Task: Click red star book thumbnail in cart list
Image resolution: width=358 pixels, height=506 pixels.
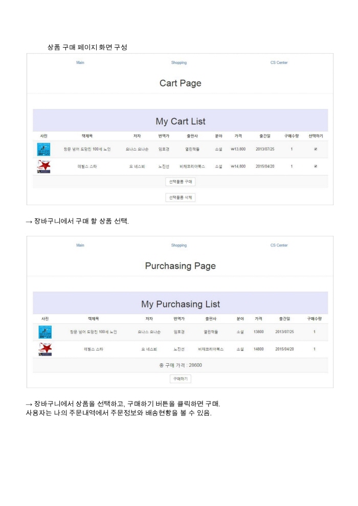Action: tap(43, 166)
